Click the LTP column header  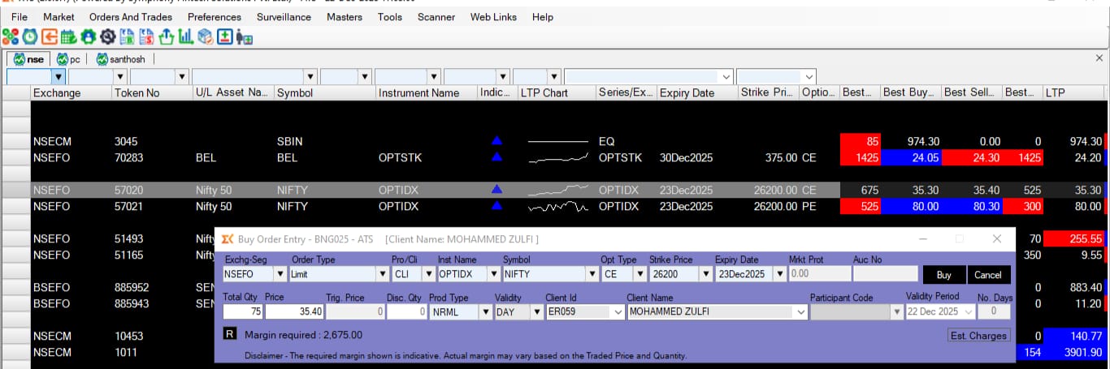tap(1073, 92)
